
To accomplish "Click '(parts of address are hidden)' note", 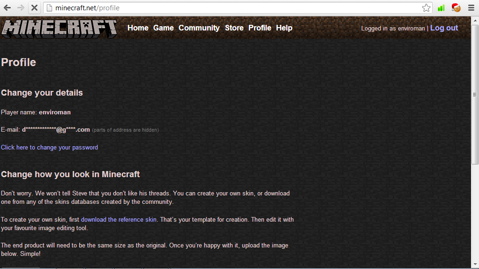I will (126, 130).
